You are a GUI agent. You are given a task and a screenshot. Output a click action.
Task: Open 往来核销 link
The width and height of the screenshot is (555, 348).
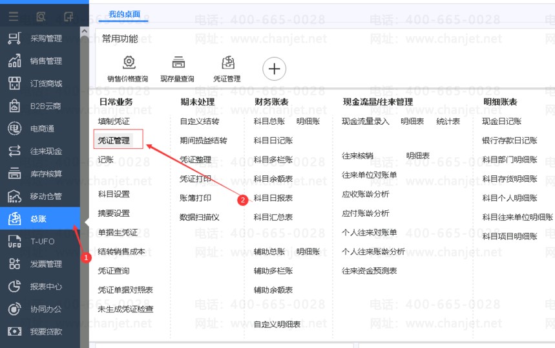357,156
